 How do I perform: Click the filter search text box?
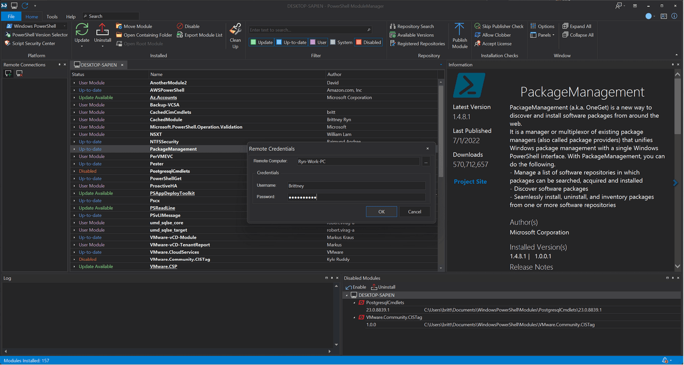click(310, 30)
